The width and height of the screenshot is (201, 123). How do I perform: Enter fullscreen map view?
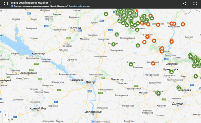[195, 3]
